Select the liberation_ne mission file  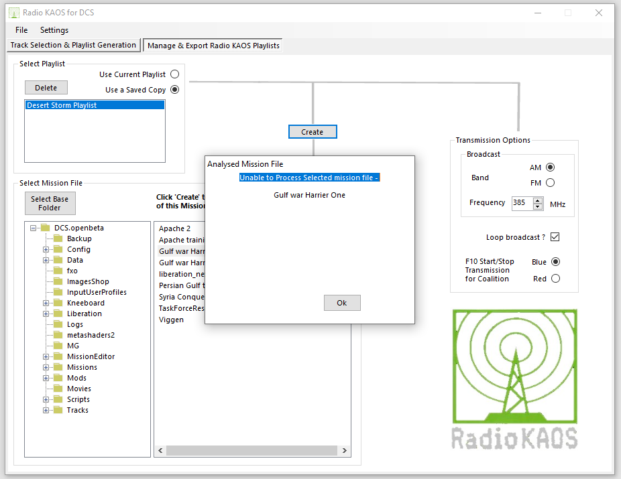(x=181, y=274)
